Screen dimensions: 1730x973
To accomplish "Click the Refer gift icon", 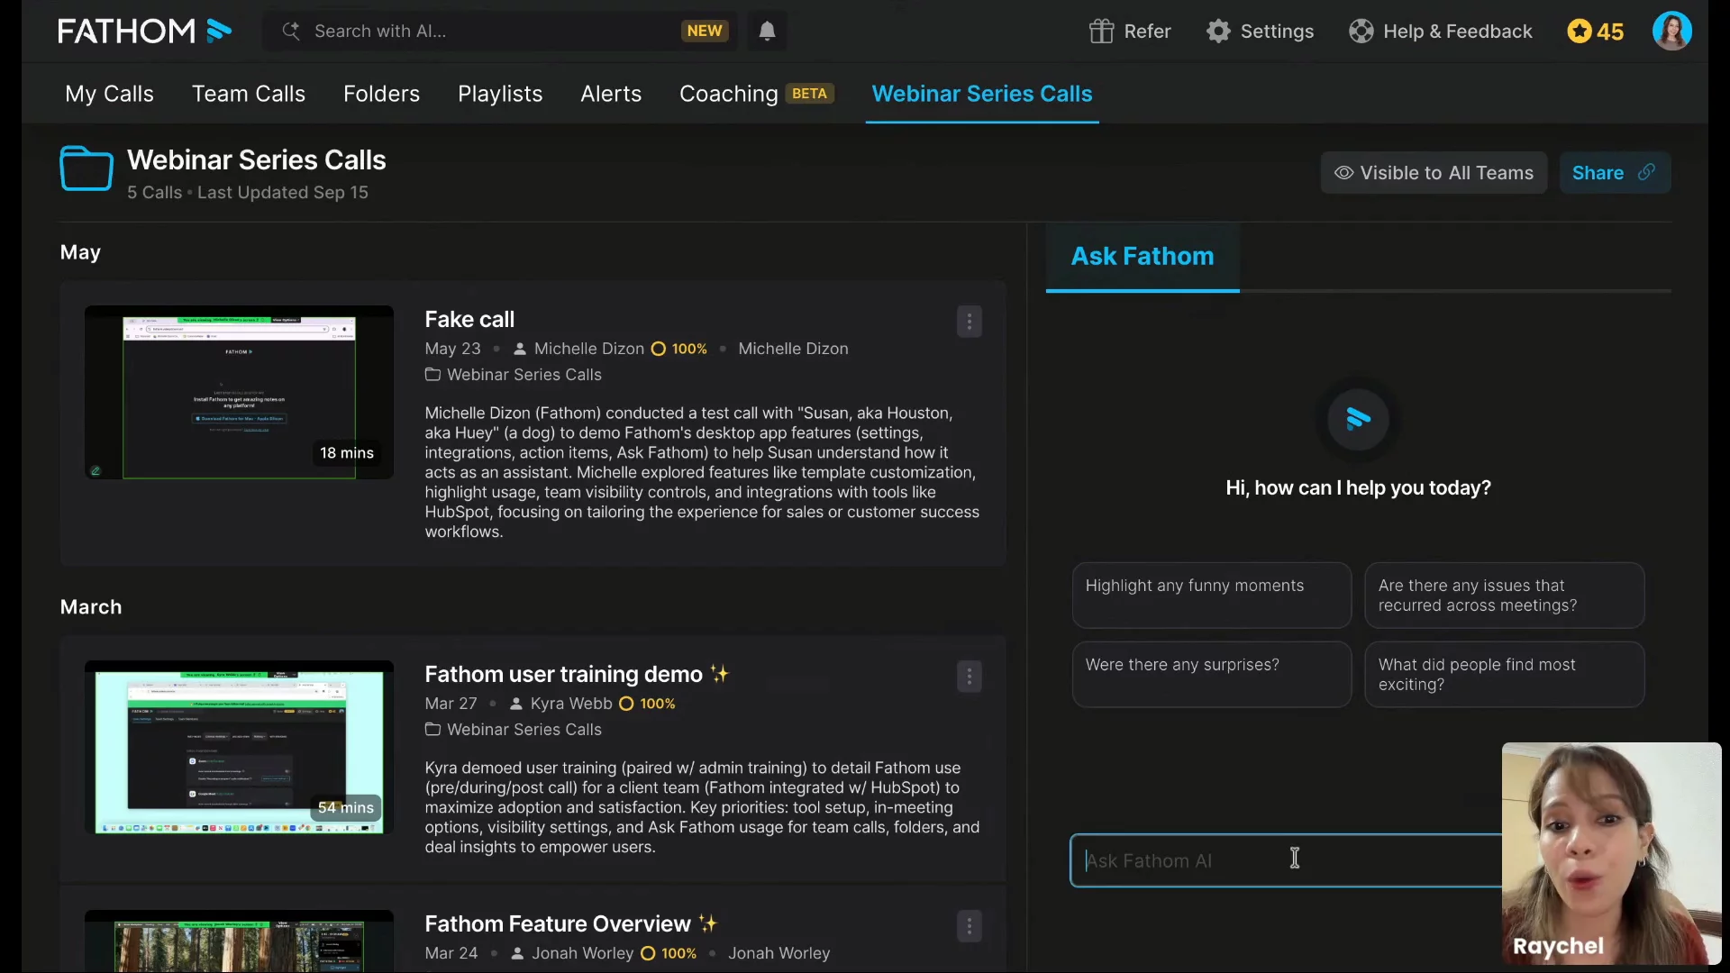I will click(x=1101, y=32).
